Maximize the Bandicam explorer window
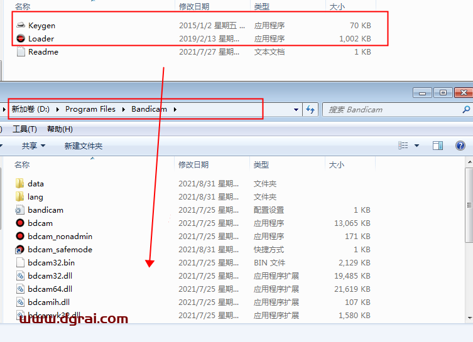Screen dimensions: 473x342 pos(443,93)
